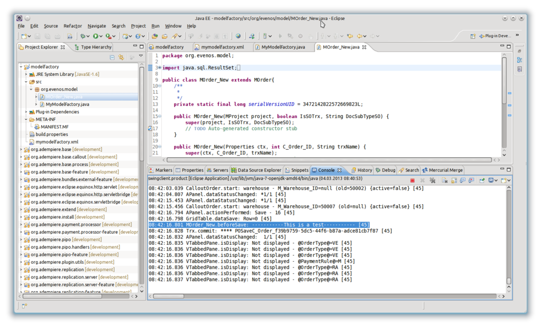
Task: Click Link with Editor icon
Action: (x=121, y=57)
